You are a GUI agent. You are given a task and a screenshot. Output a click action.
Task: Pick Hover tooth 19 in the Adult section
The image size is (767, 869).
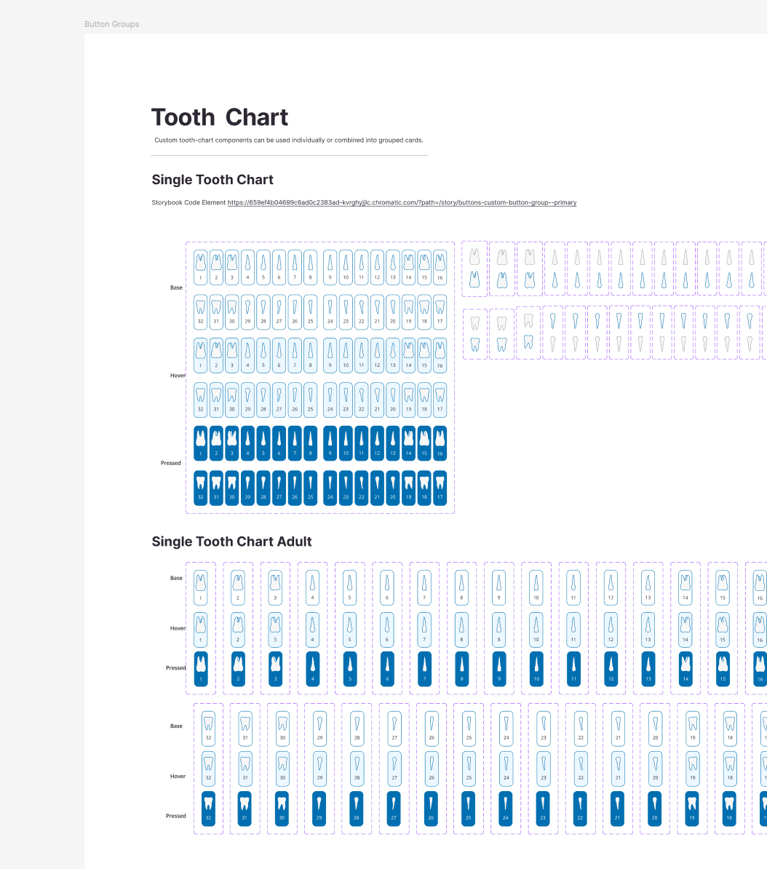coord(692,769)
